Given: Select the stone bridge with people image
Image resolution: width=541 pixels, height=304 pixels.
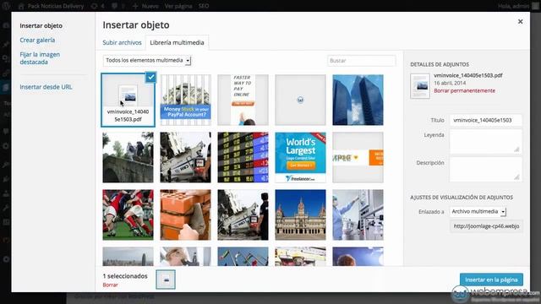Looking at the screenshot, I should click(x=128, y=157).
